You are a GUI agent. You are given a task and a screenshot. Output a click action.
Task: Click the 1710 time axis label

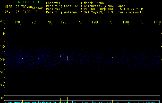[x=157, y=22]
